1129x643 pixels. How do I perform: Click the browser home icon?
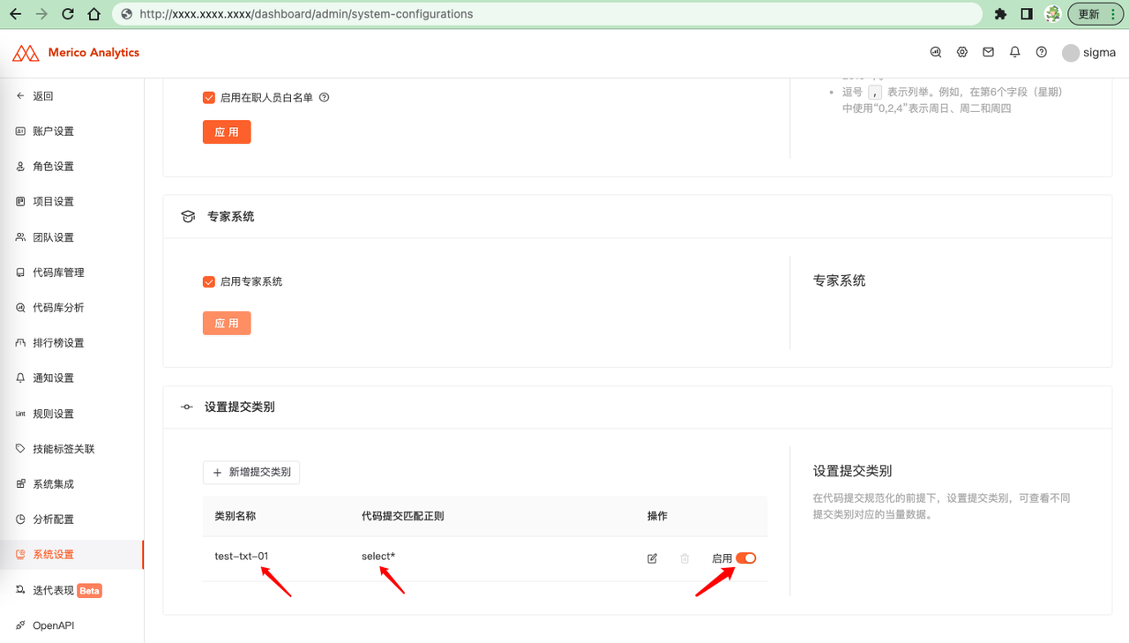click(94, 14)
